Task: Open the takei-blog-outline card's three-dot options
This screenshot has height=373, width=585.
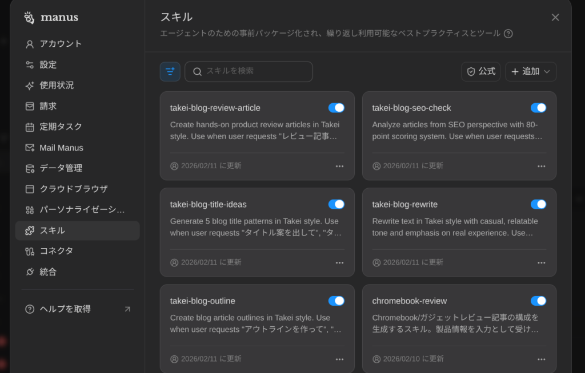Action: [339, 359]
